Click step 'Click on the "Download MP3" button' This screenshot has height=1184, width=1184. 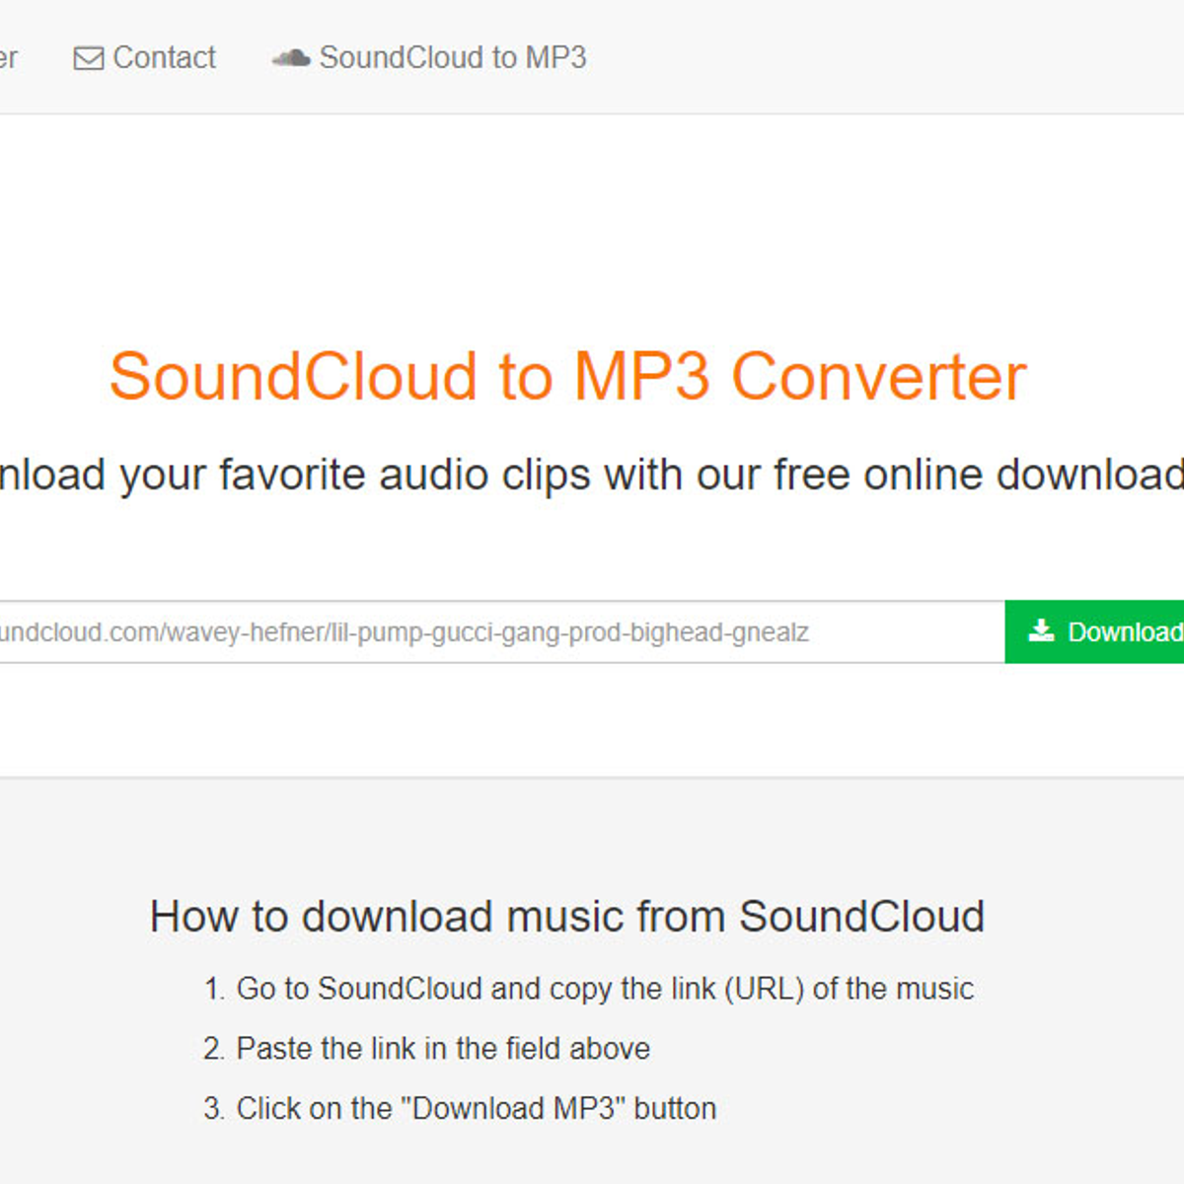[x=460, y=1108]
